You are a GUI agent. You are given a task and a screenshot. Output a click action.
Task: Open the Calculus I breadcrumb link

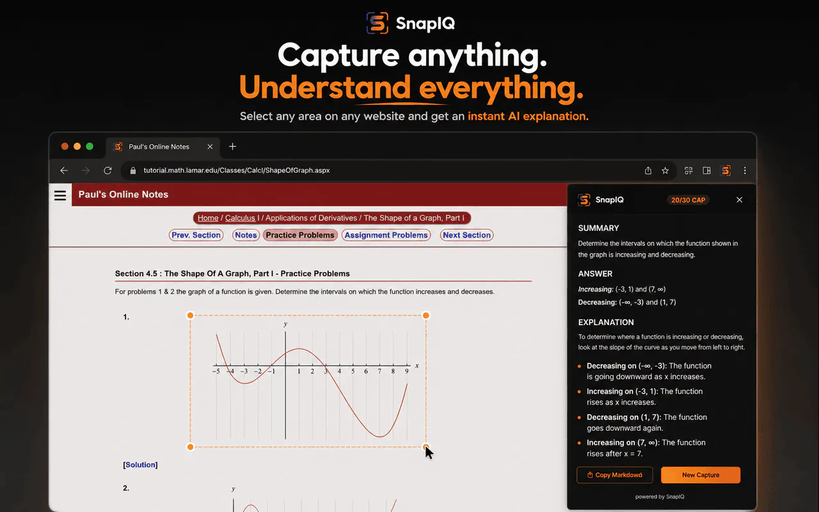pos(242,218)
